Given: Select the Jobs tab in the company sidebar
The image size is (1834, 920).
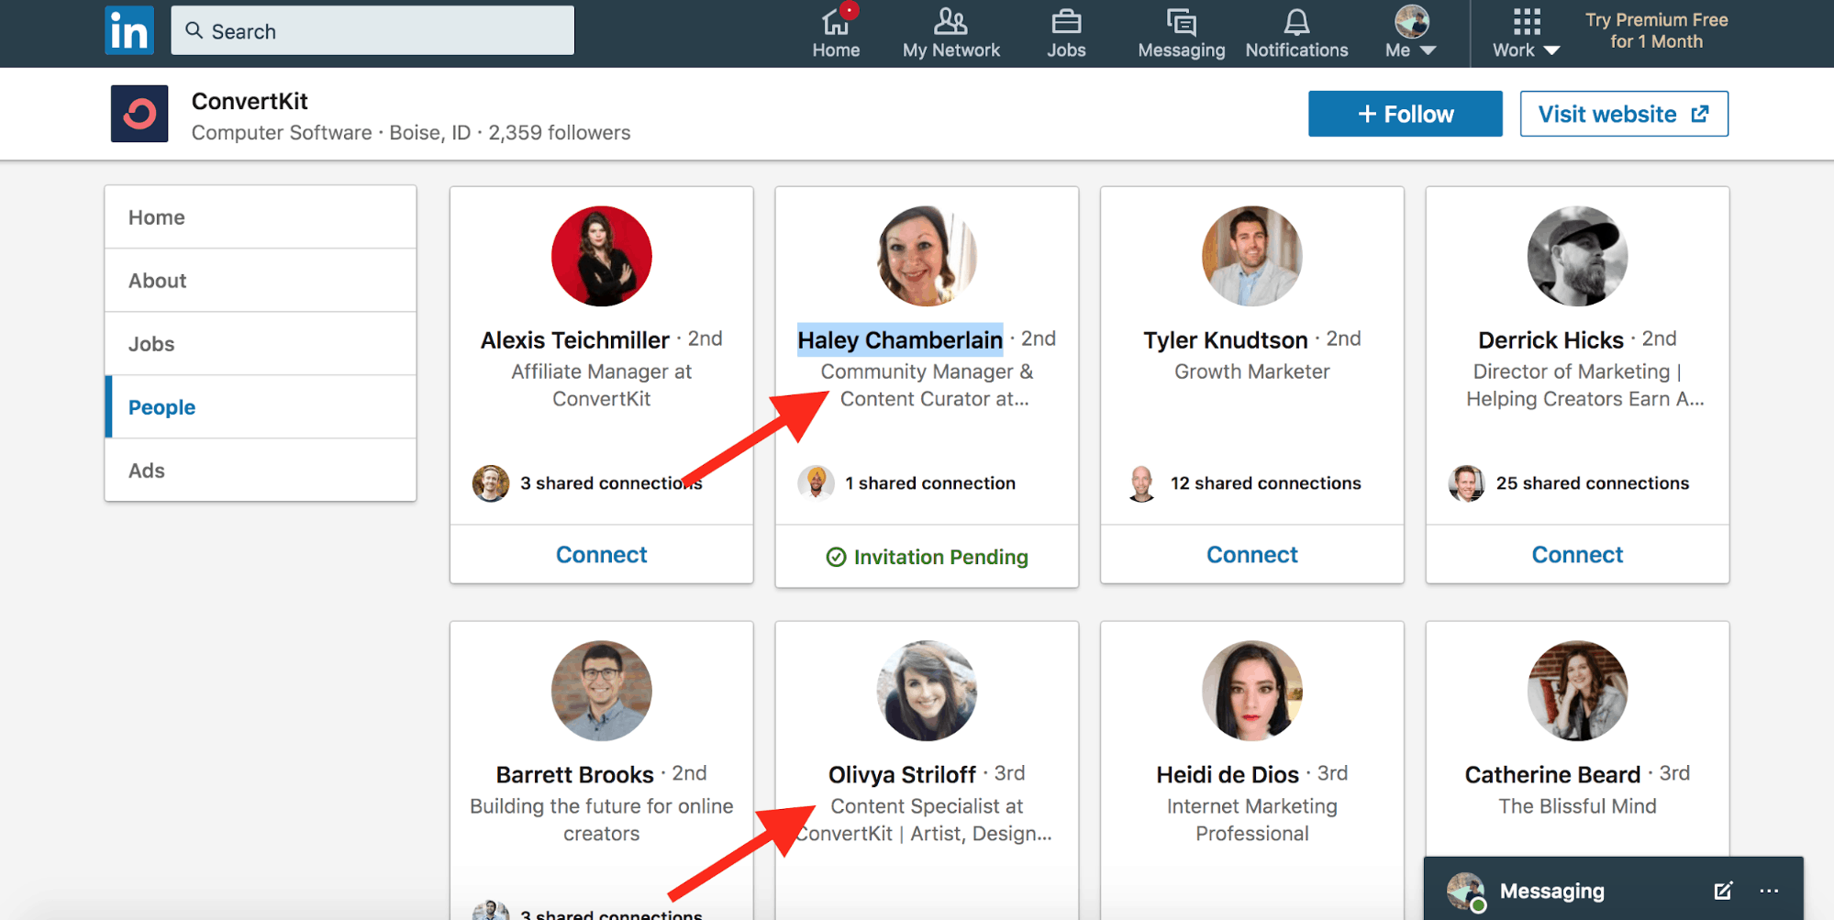Looking at the screenshot, I should pos(261,344).
